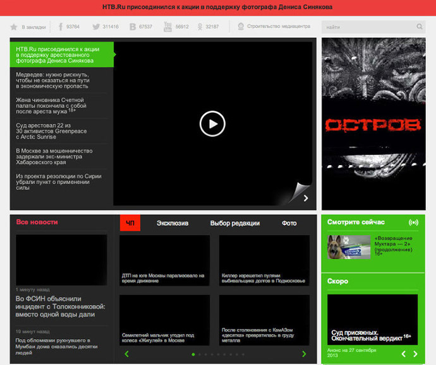Open the Строительство медиацентра link

click(279, 26)
